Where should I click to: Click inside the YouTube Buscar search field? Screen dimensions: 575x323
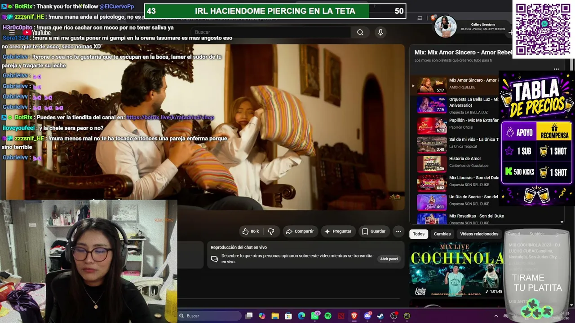point(272,32)
